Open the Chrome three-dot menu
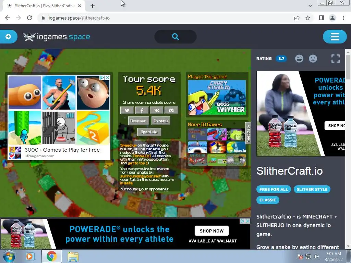The image size is (351, 263). point(343,18)
